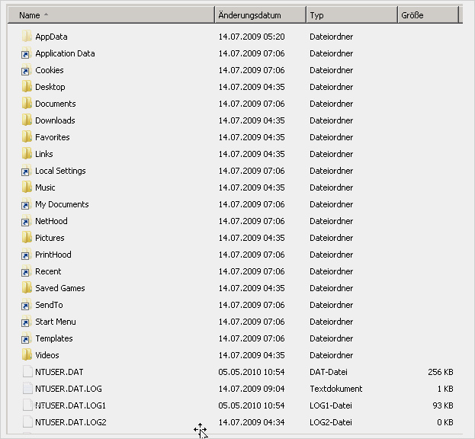Click the NTUSER.DAT.LOG1 file name
Image resolution: width=475 pixels, height=439 pixels.
70,405
